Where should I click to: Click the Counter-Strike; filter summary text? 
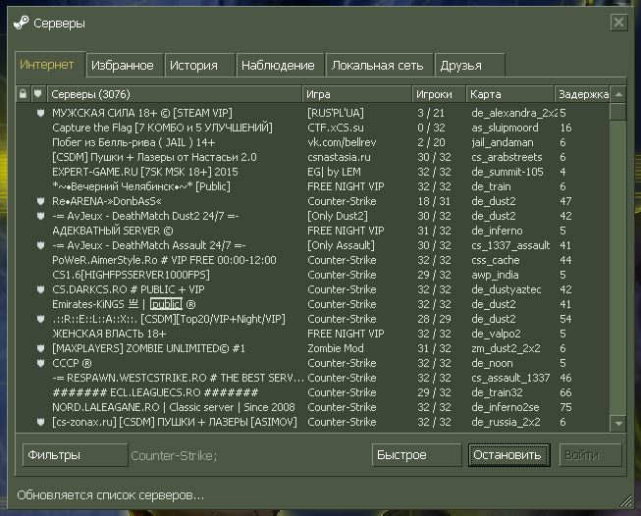[x=174, y=455]
